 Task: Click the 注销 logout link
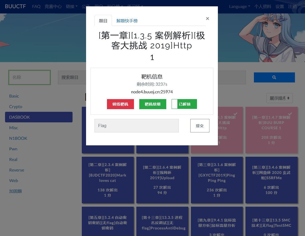293,7
